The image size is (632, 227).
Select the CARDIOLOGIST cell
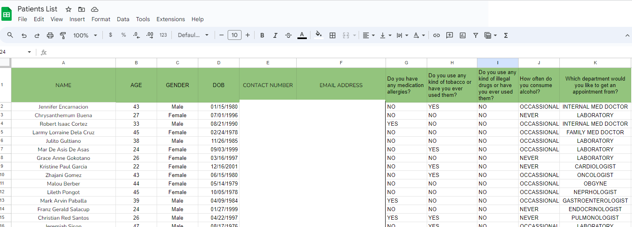point(595,166)
